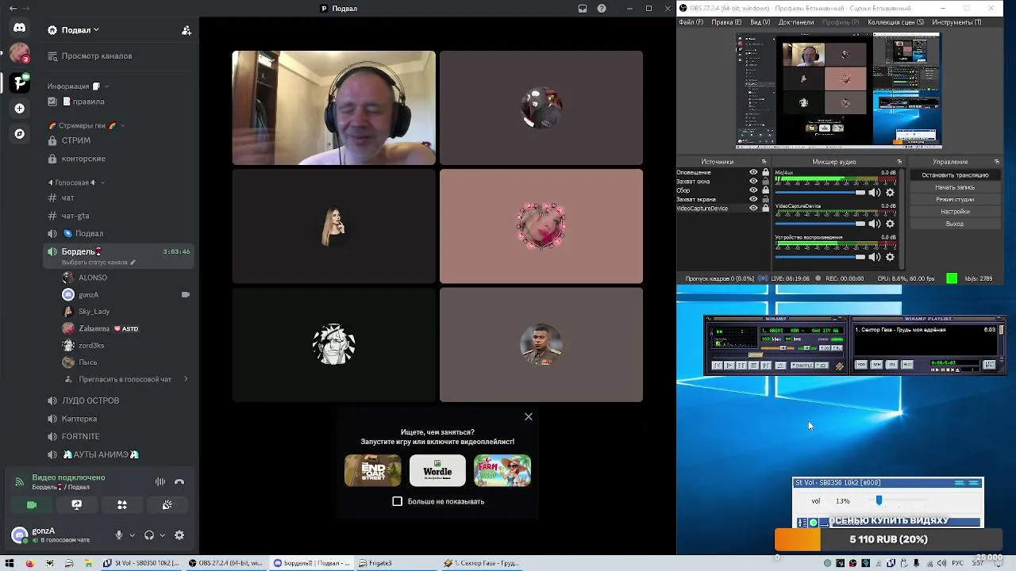Expand invite to voice chat chevron
The height and width of the screenshot is (571, 1016).
click(186, 379)
